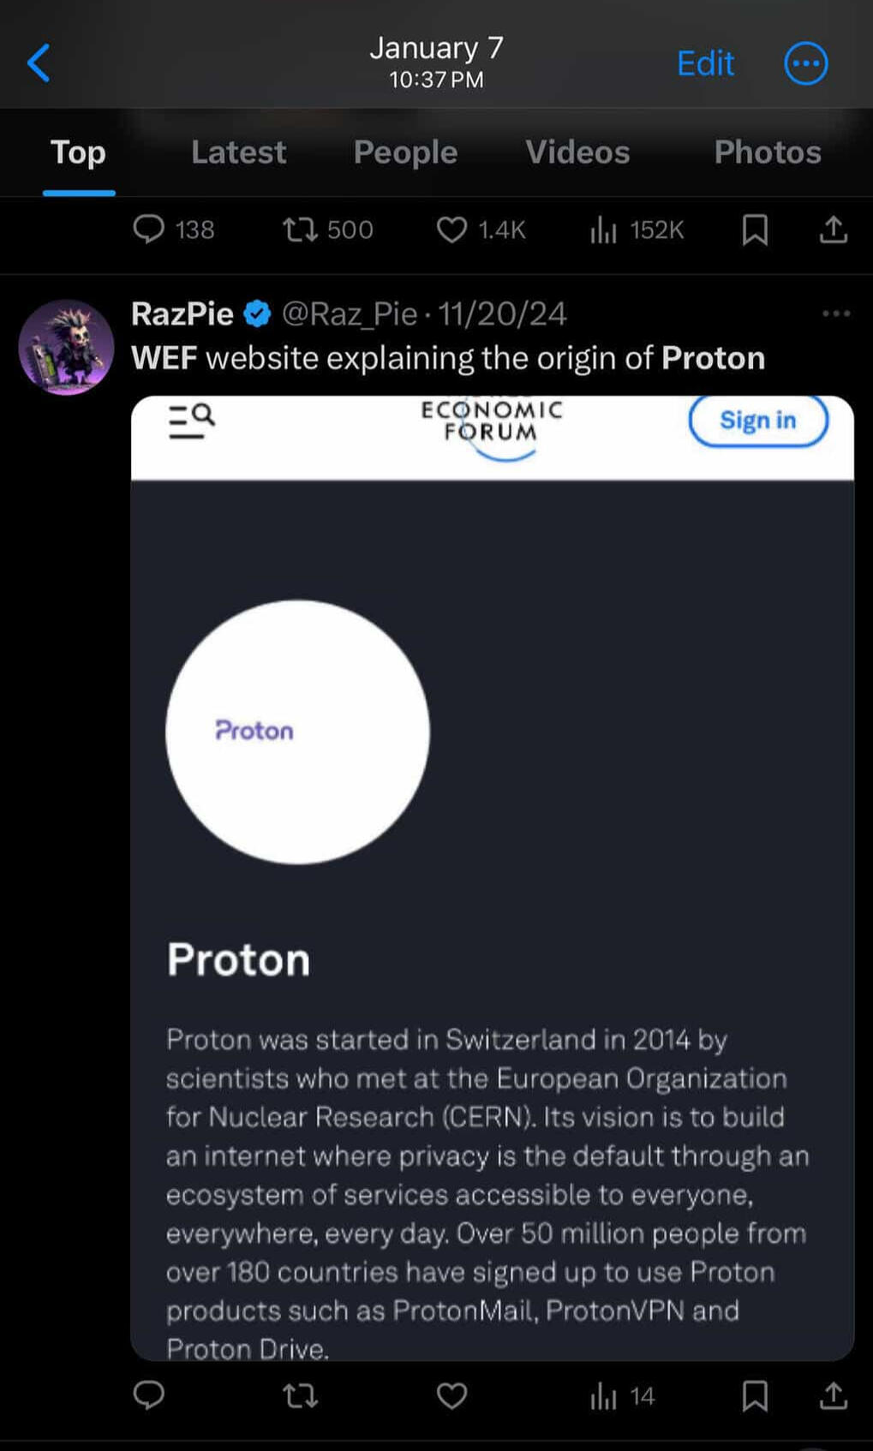Switch to the People tab
The image size is (873, 1451).
[405, 152]
